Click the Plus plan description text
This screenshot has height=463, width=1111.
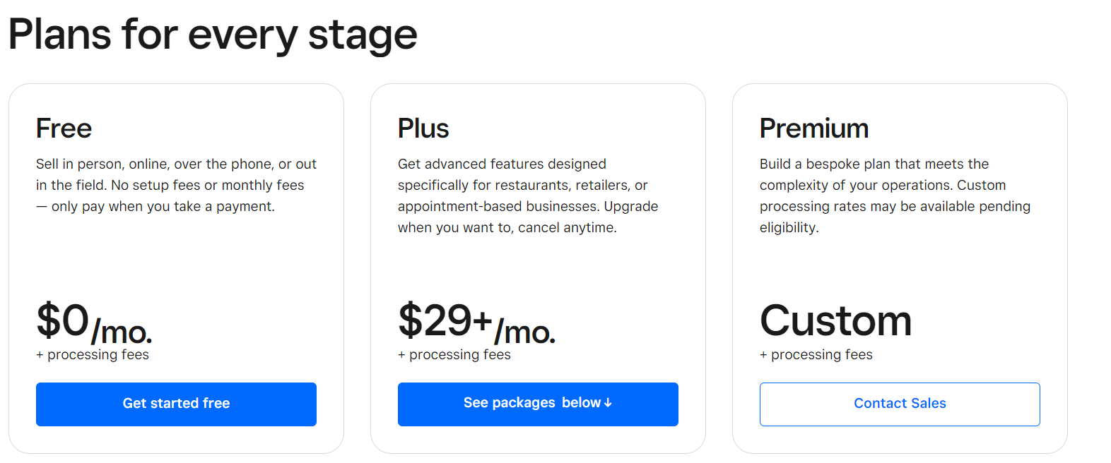(527, 195)
